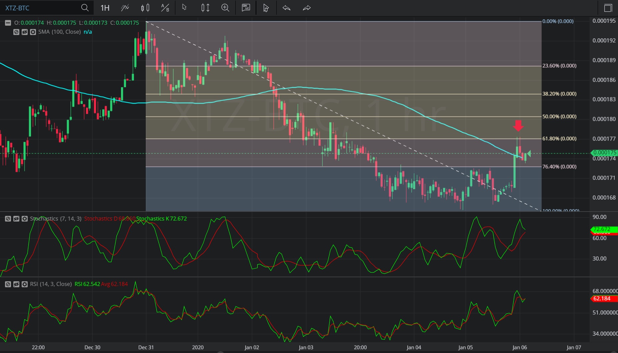This screenshot has width=618, height=353.
Task: Select the arrow cursor tool
Action: coord(184,7)
